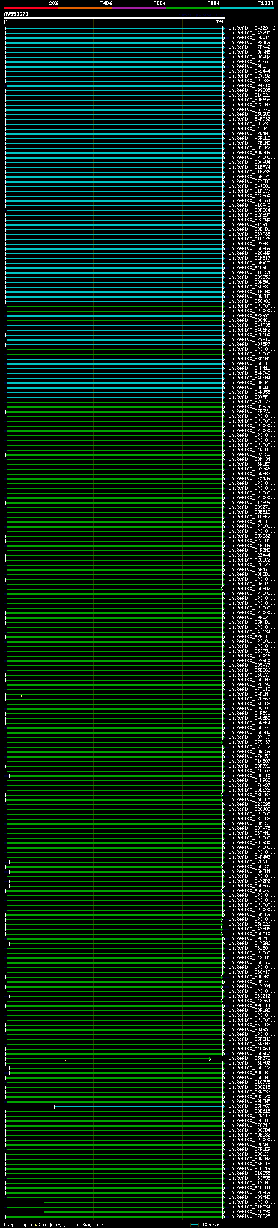Open hit UniRef100_Q6CGY9
Screen dimensions: 278x1228
[x=249, y=675]
